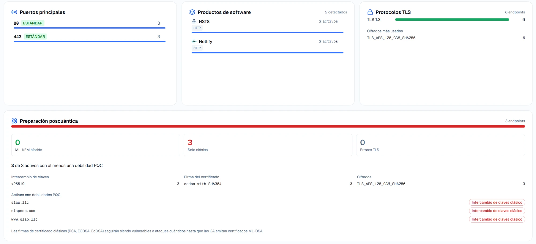The height and width of the screenshot is (244, 536).
Task: Click the slapsec.com asset name
Action: pyautogui.click(x=23, y=211)
